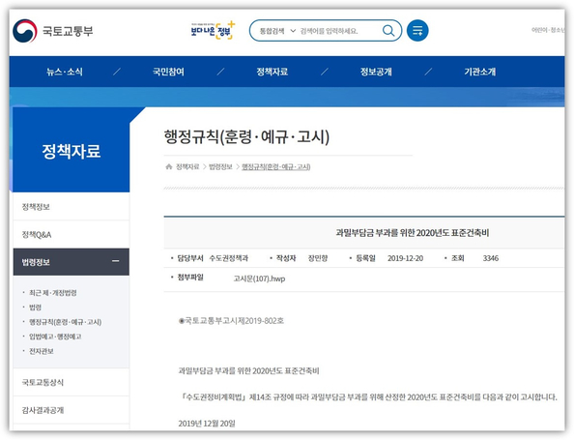Click the 첨부파일 label
Viewport: 574px width, 440px height.
(x=190, y=278)
